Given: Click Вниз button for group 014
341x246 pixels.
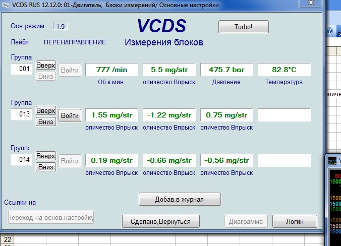Looking at the screenshot, I should [x=46, y=167].
